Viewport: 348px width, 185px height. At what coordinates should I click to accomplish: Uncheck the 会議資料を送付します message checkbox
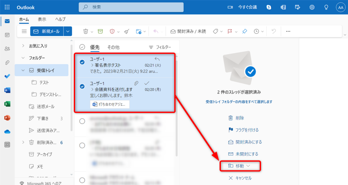tap(82, 86)
